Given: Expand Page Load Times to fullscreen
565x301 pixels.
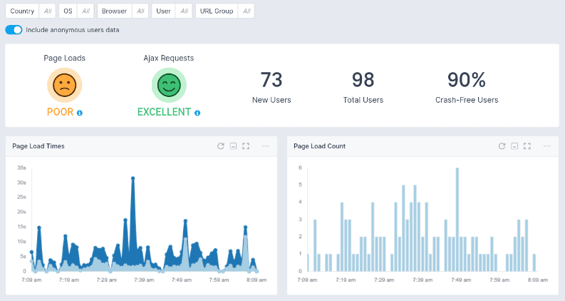Looking at the screenshot, I should 246,146.
